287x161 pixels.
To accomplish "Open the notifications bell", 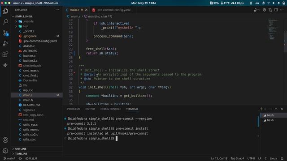I will 282,158.
